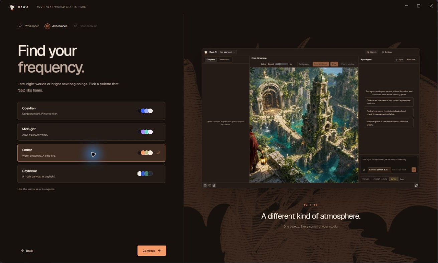Minimize the Ryuo window
This screenshot has height=263, width=438.
point(406,6)
